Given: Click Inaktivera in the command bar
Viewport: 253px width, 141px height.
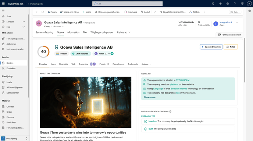Looking at the screenshot, I should tap(131, 12).
